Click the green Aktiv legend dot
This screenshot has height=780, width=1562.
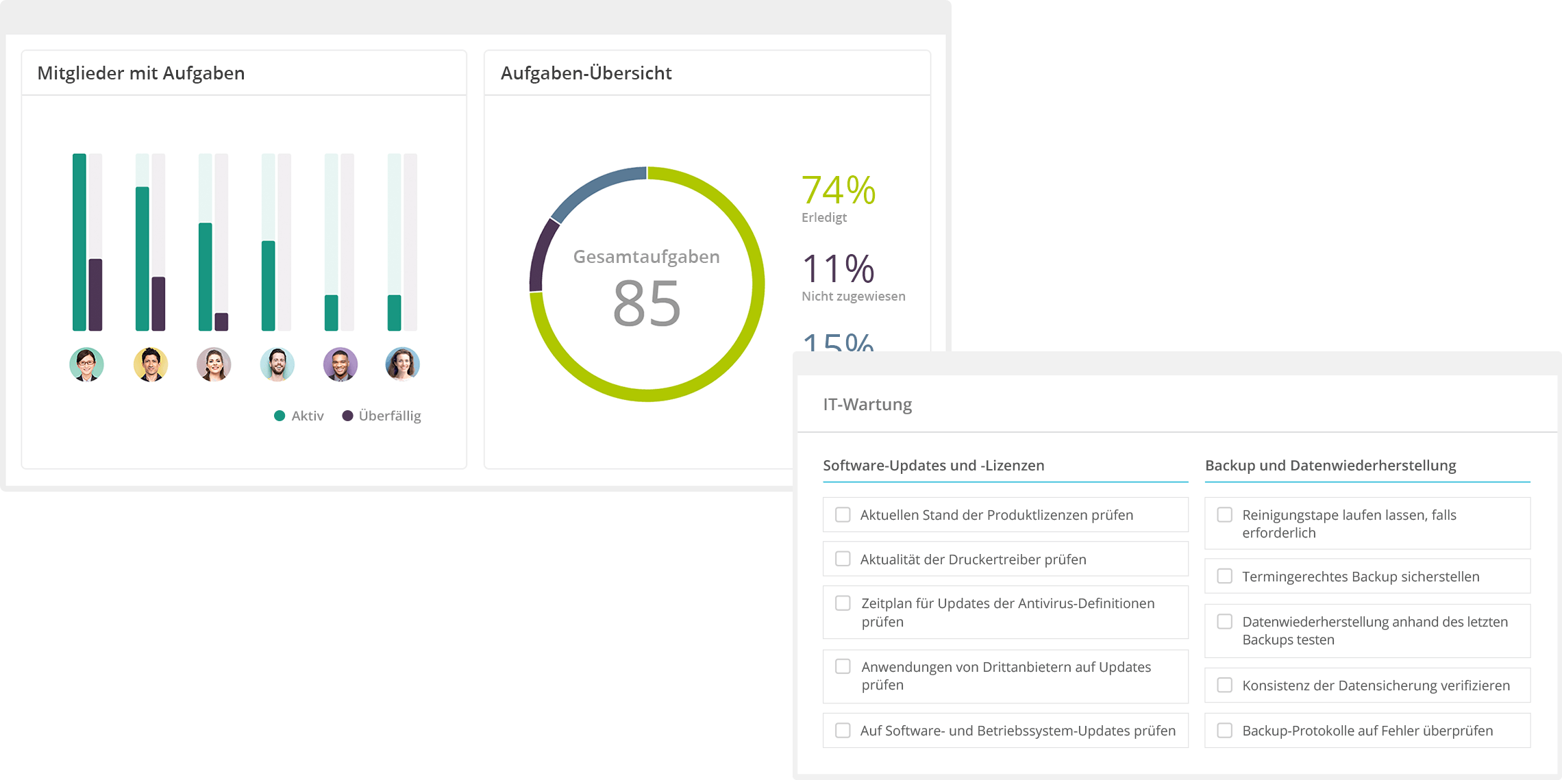[x=279, y=415]
